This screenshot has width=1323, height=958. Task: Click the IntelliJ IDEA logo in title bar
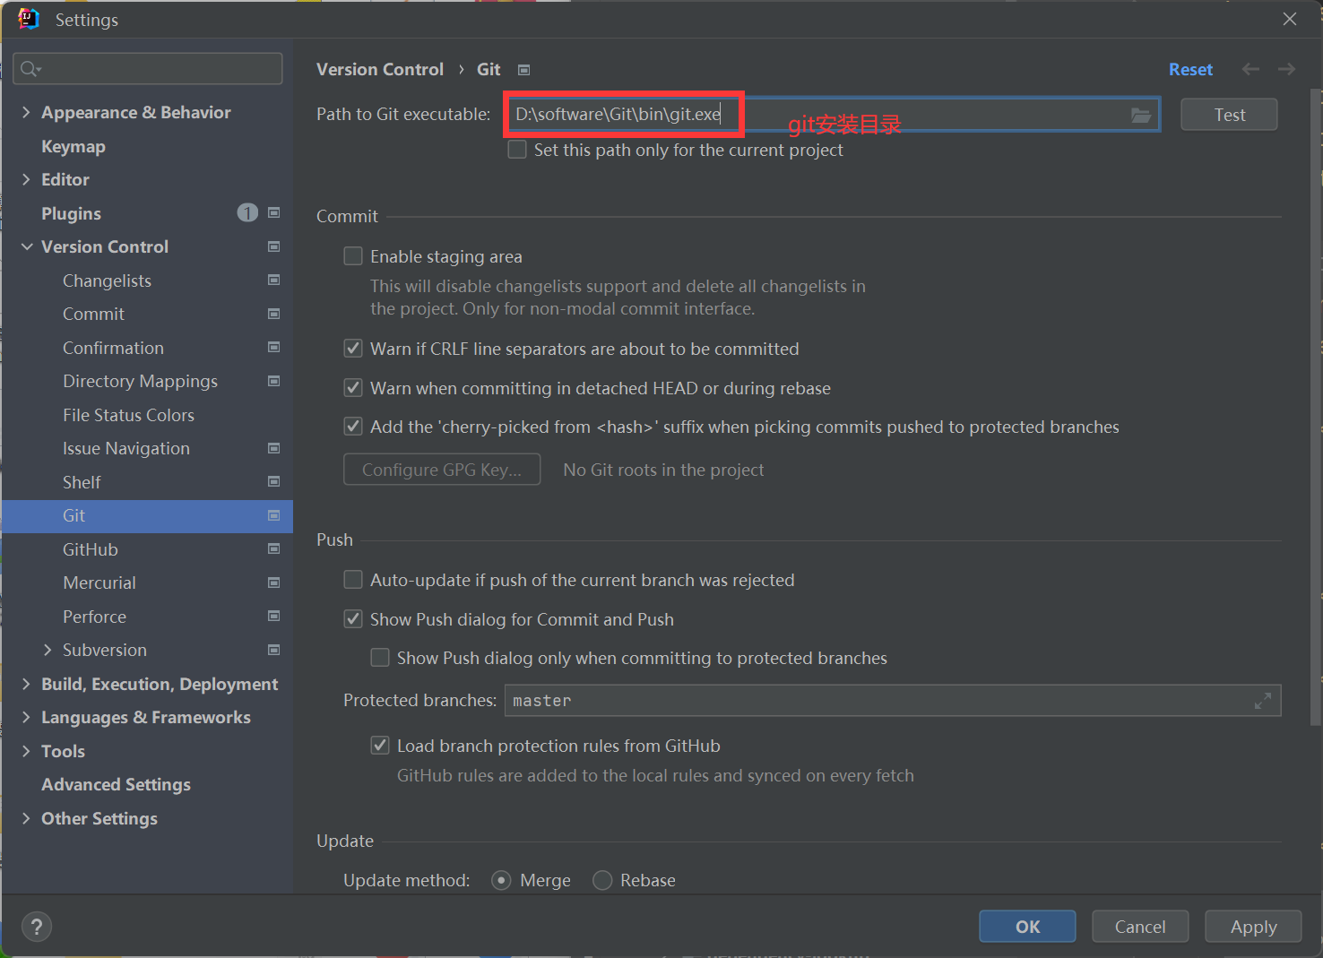29,19
